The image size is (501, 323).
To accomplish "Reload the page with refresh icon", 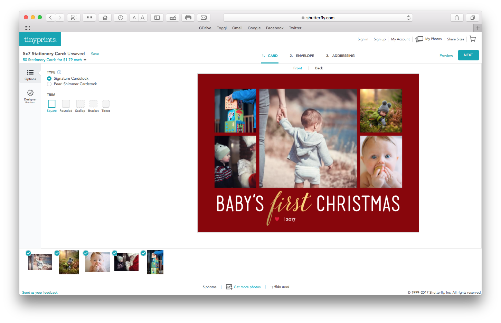I will tap(408, 18).
